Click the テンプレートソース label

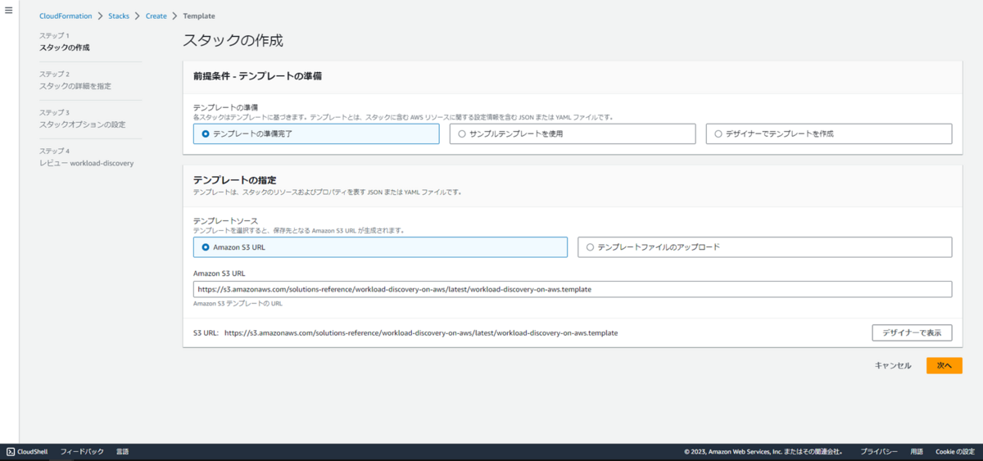225,222
